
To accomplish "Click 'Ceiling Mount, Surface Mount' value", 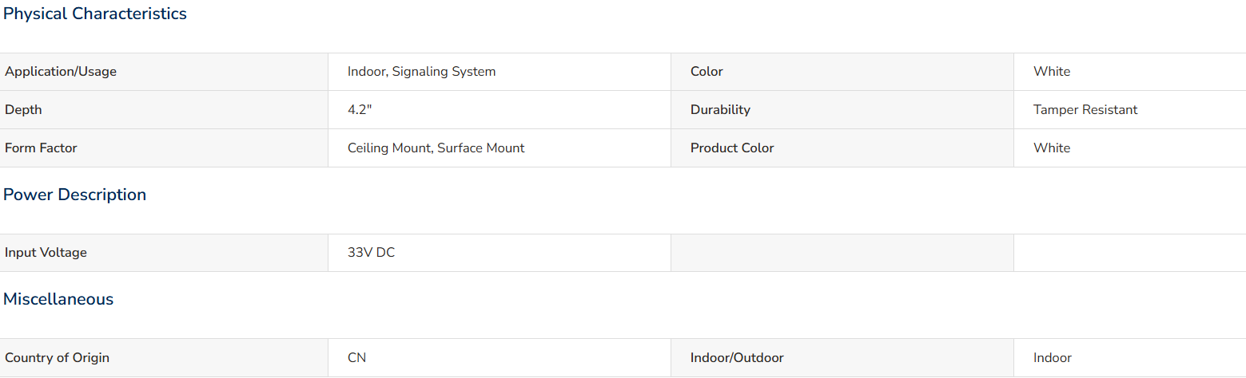I will pos(436,148).
